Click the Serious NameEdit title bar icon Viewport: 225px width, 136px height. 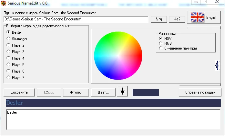(4, 3)
